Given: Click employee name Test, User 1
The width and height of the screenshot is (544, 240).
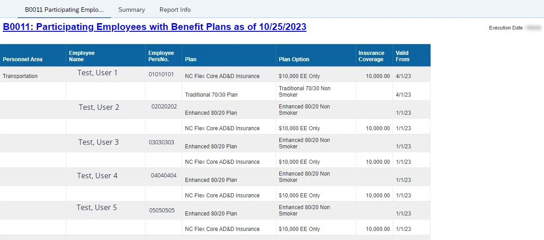Looking at the screenshot, I should point(97,73).
